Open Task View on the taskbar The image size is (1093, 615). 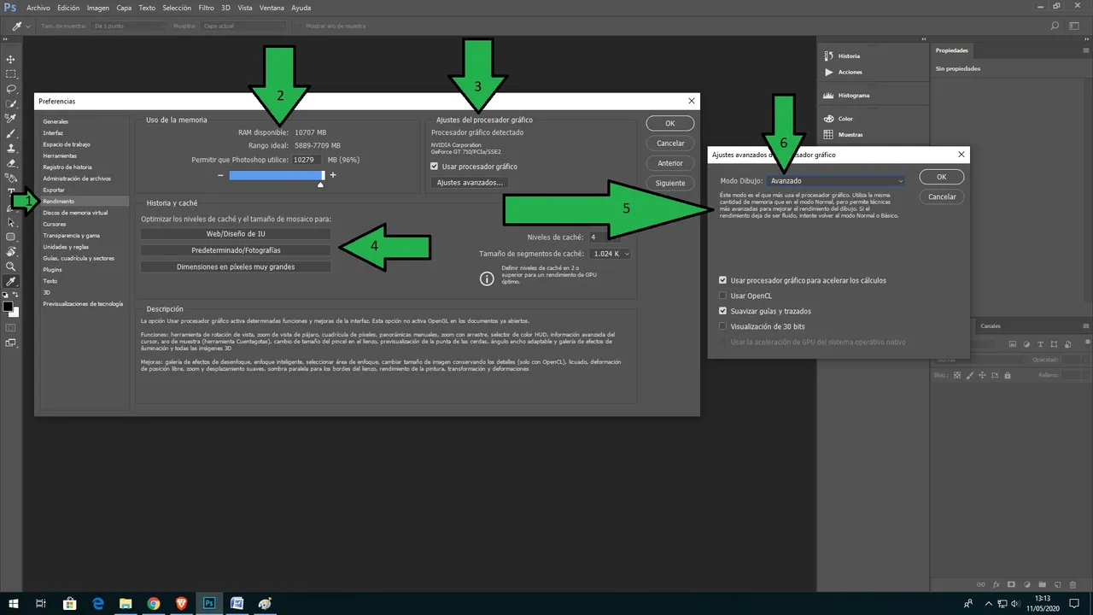point(41,603)
